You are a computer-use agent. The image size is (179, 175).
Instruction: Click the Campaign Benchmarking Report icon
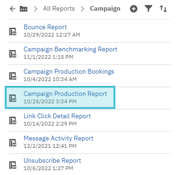pyautogui.click(x=13, y=54)
